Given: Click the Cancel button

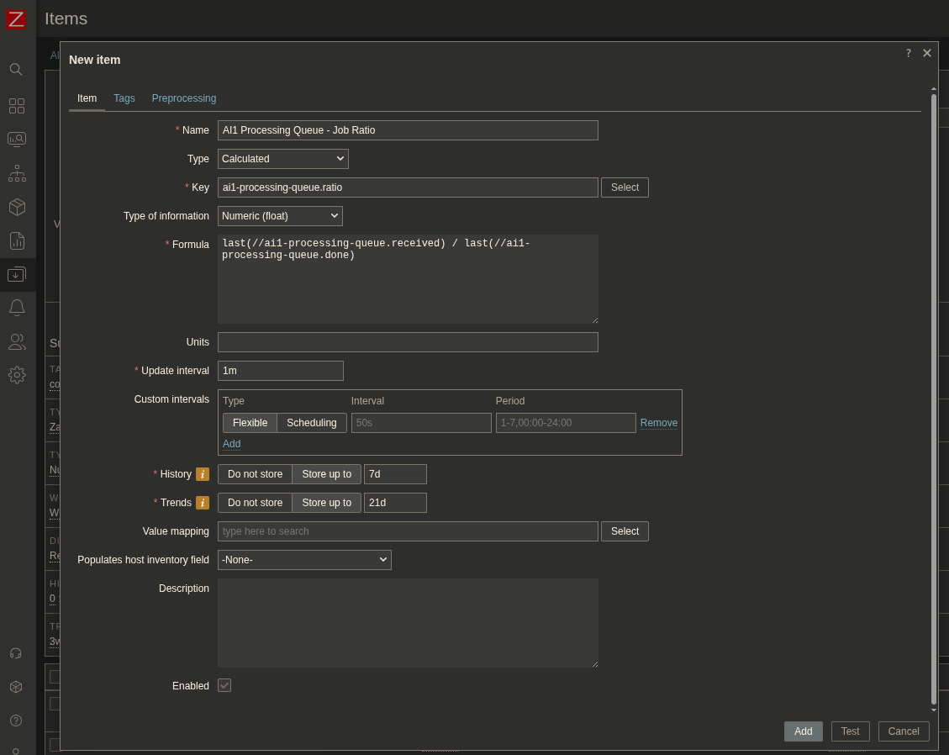Looking at the screenshot, I should click(x=903, y=731).
